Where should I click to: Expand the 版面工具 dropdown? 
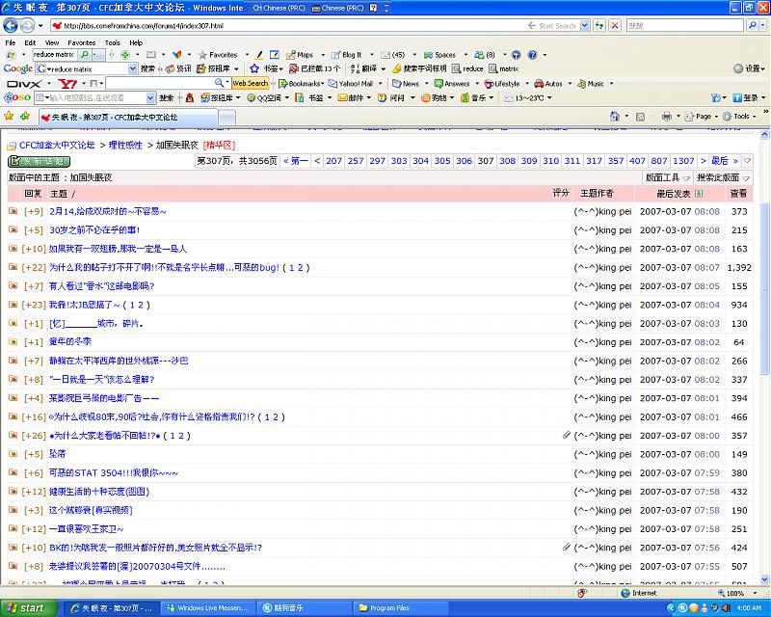point(667,178)
